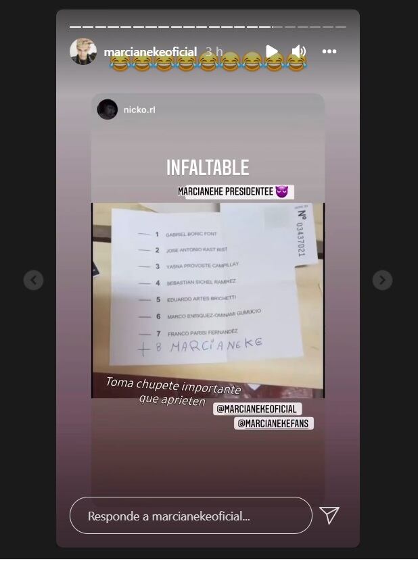The image size is (418, 561).
Task: Click the purple devil emoji on the sticker
Action: (x=282, y=192)
